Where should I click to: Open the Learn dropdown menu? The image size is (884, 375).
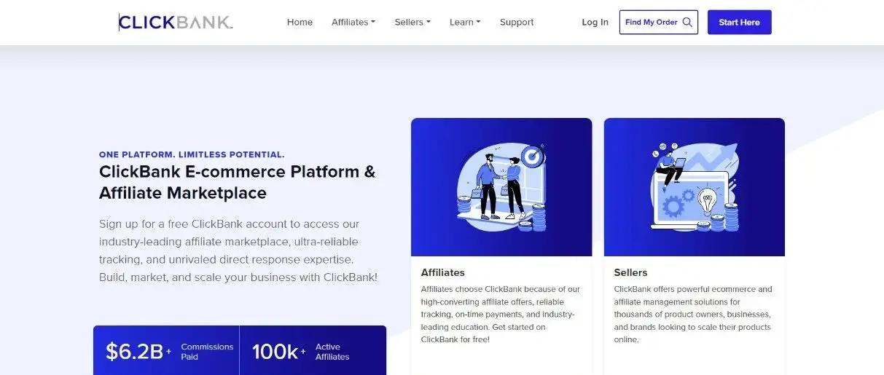pos(465,23)
